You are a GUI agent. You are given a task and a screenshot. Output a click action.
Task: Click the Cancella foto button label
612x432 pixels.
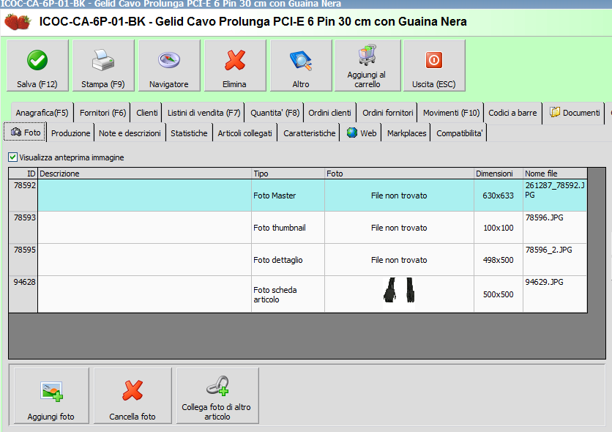click(x=133, y=417)
